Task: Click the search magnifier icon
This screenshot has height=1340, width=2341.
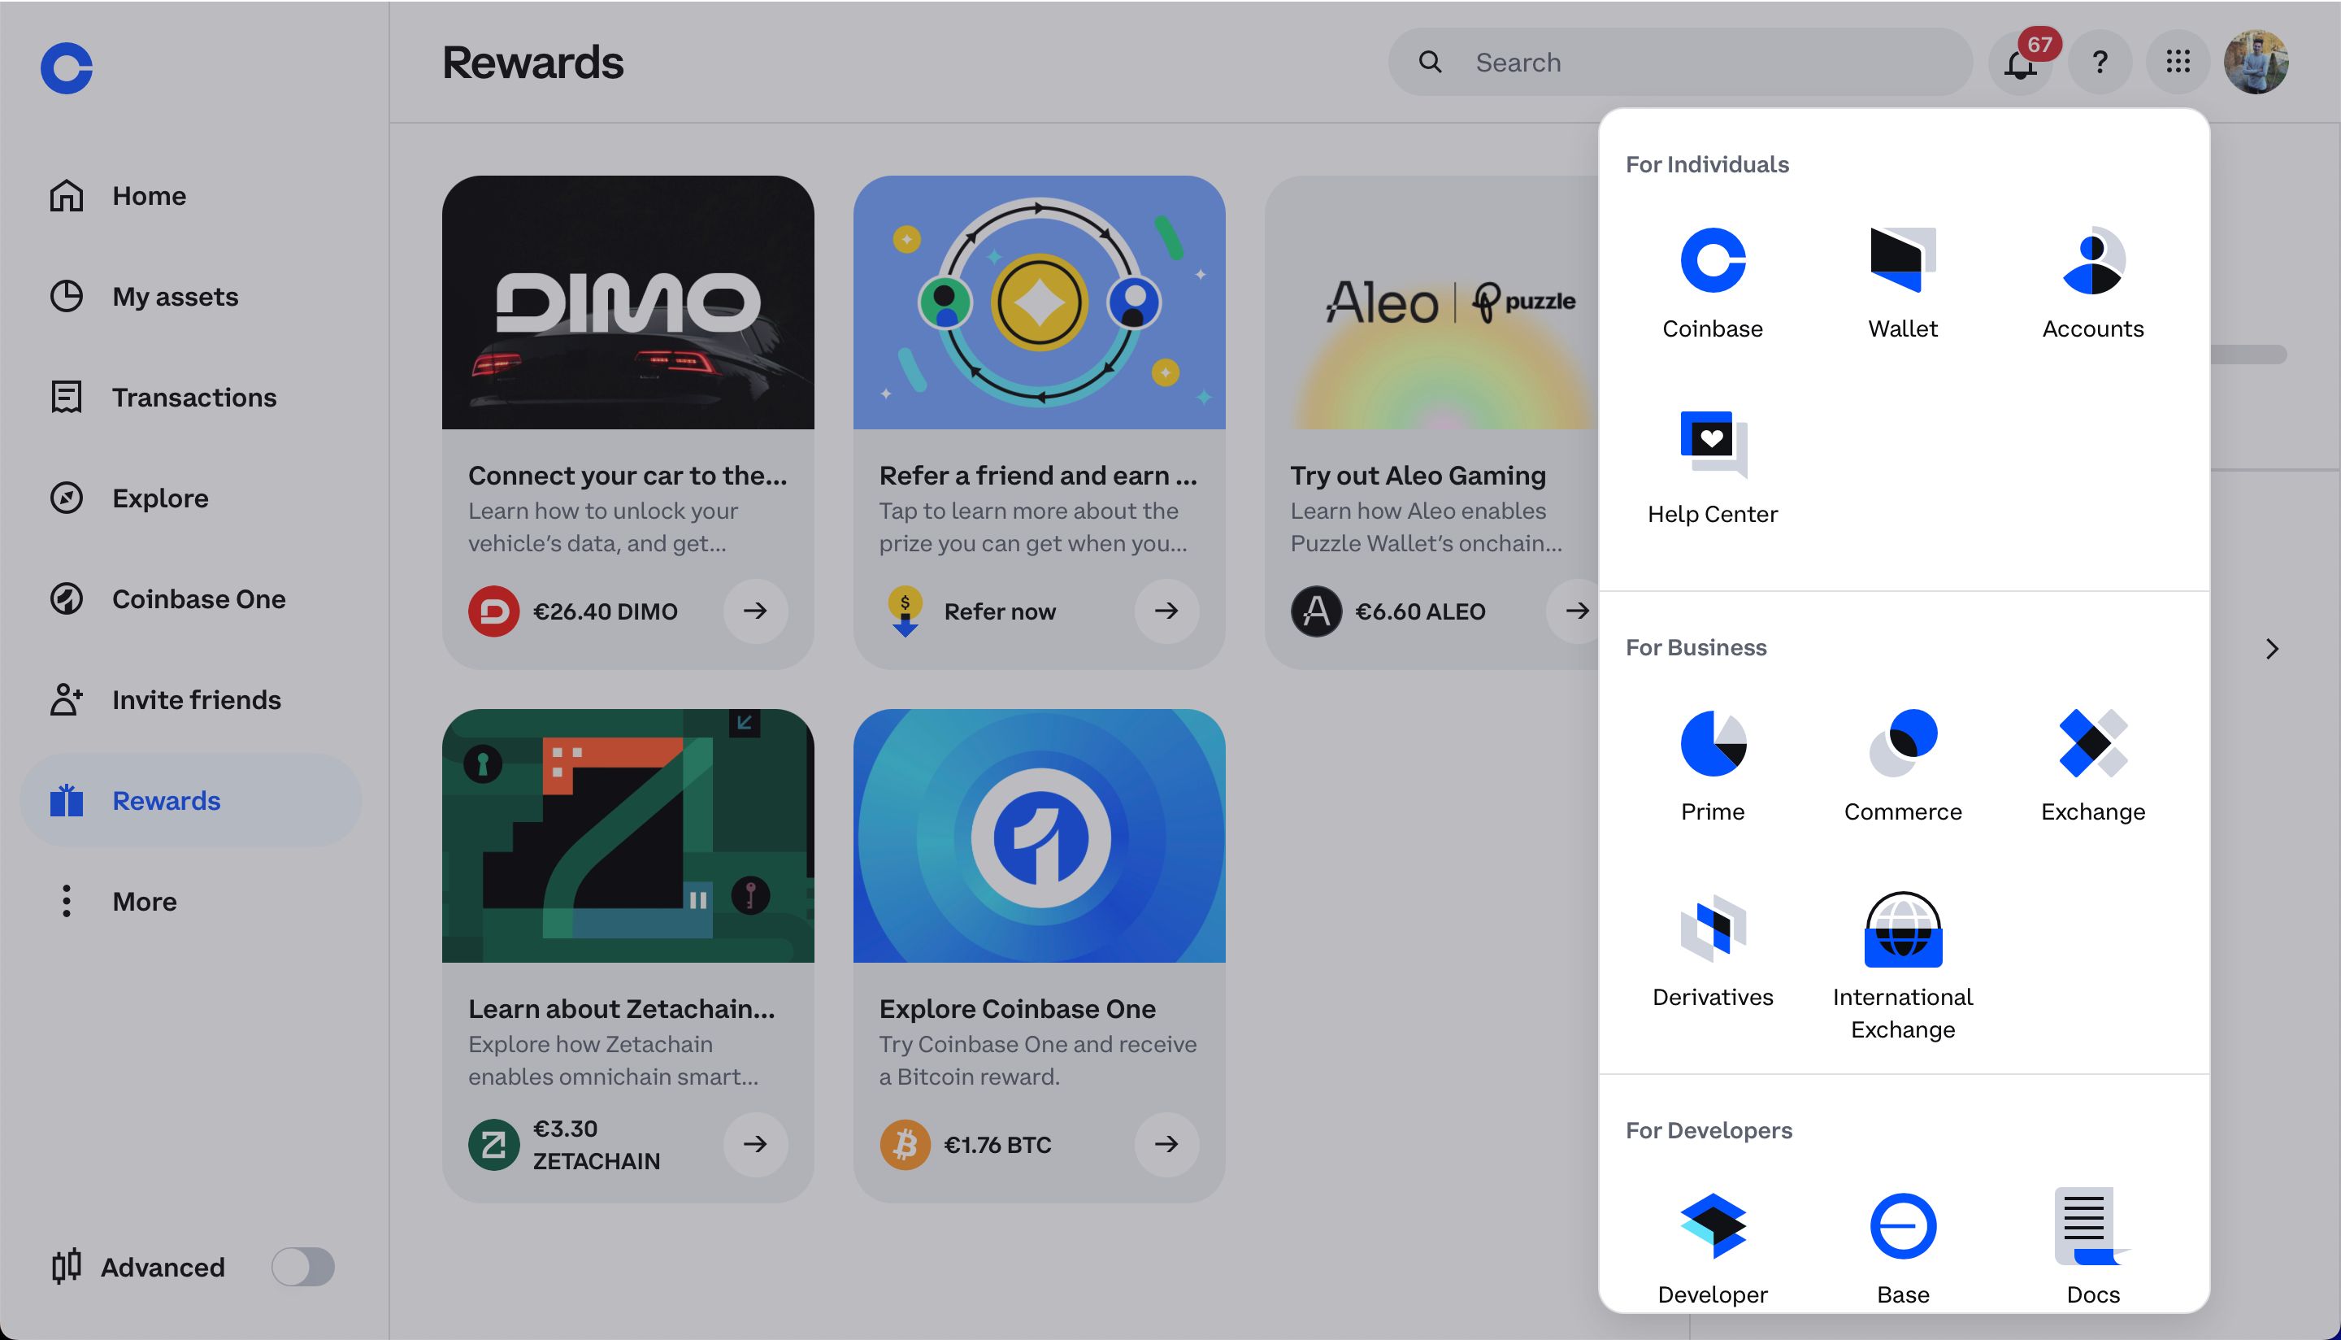Action: click(1430, 62)
